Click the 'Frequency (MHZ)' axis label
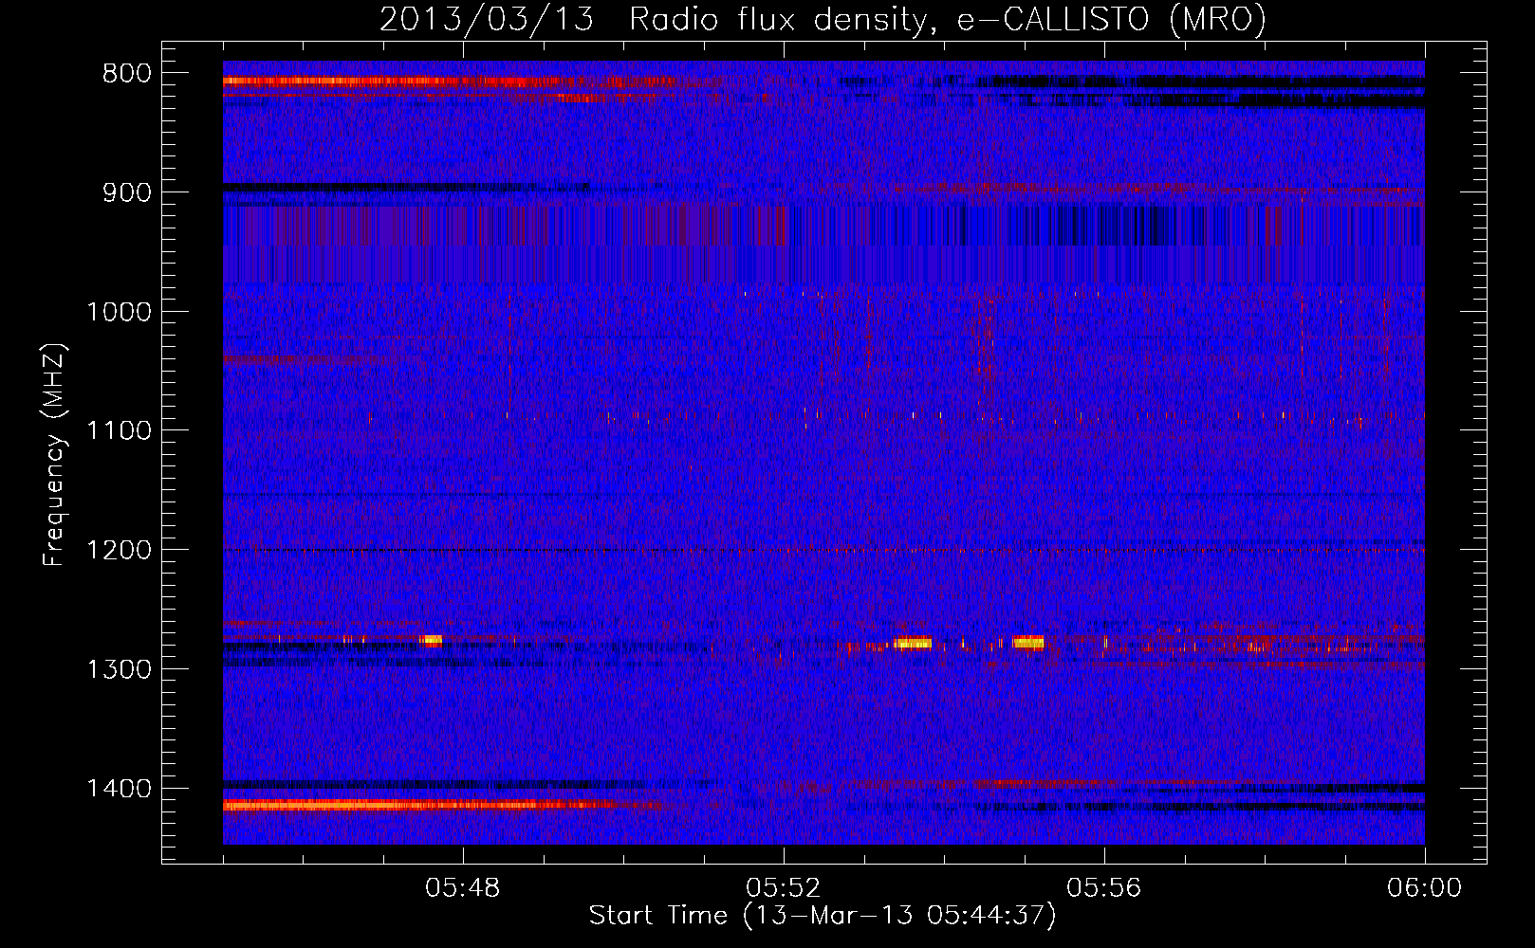This screenshot has width=1535, height=948. click(x=54, y=455)
